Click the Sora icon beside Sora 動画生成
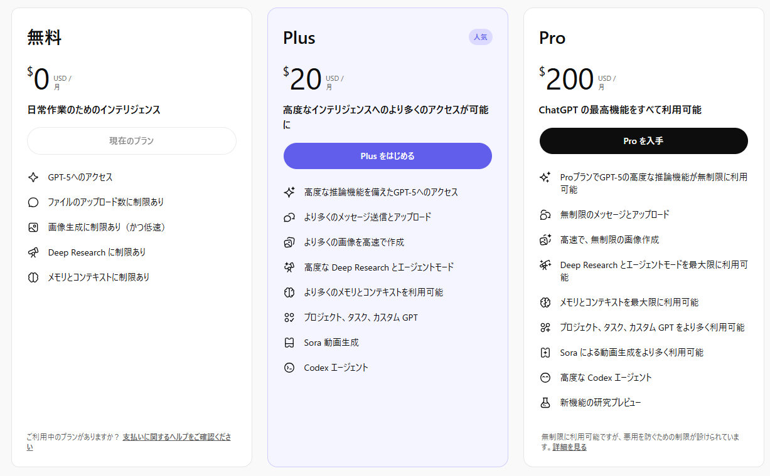This screenshot has width=770, height=476. 289,343
